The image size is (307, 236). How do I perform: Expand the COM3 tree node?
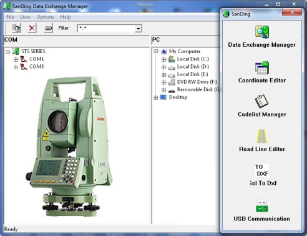pos(16,67)
